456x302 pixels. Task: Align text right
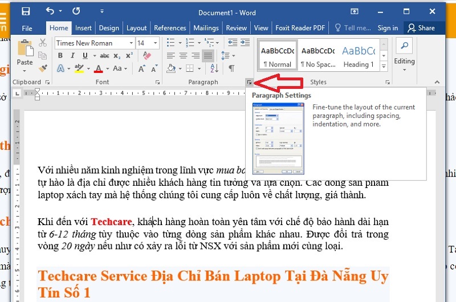pos(196,55)
